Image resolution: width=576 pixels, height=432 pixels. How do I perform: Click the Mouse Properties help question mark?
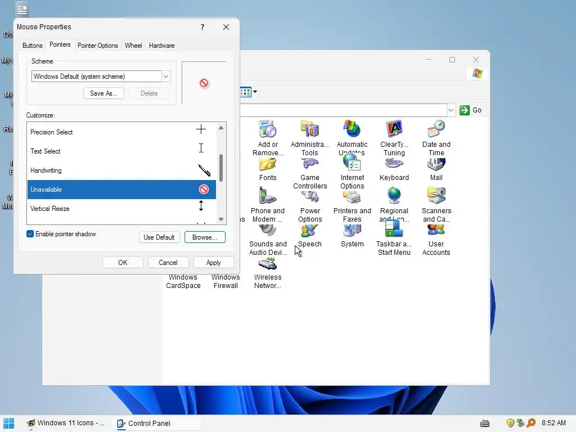202,27
